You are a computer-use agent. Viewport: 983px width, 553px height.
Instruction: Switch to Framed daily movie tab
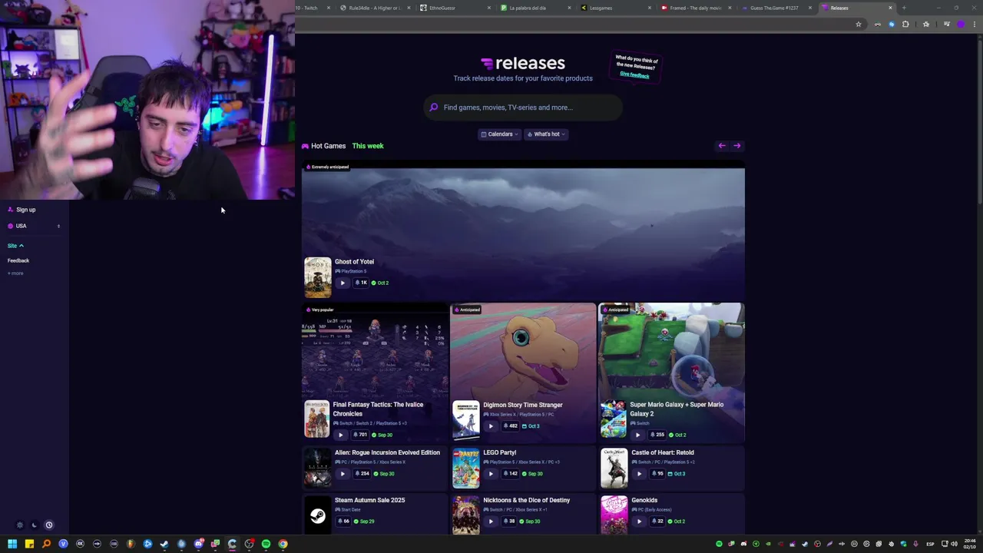click(x=695, y=8)
